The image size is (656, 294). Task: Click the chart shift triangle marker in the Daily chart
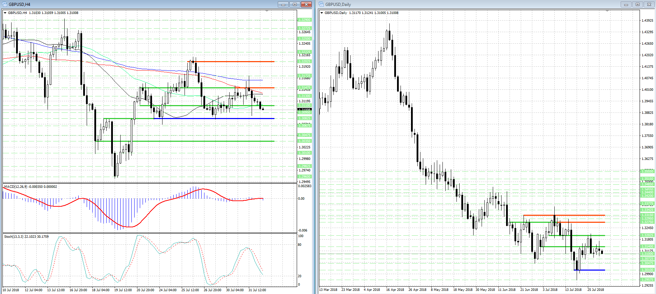click(607, 11)
